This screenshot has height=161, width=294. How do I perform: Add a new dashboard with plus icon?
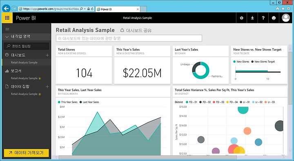point(47,55)
